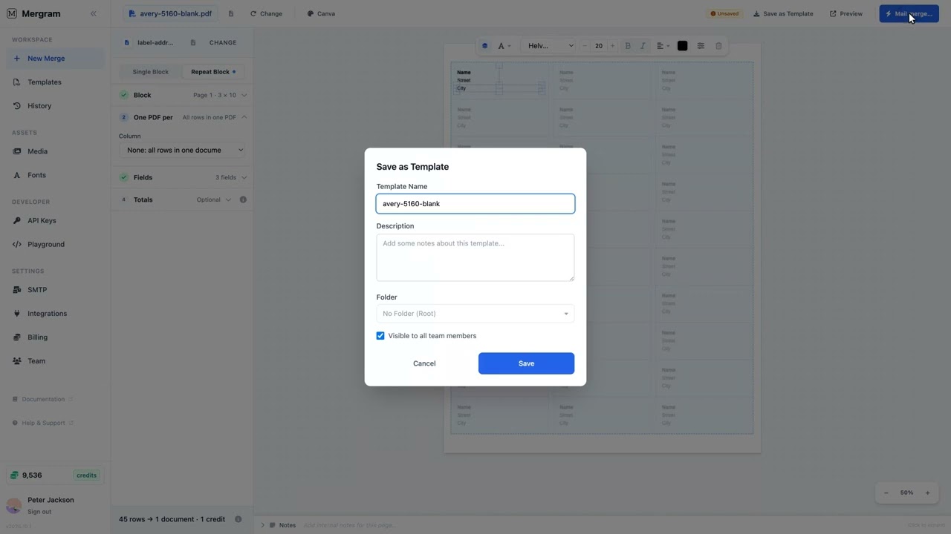Cancel the Save as Template dialog
The image size is (951, 534).
click(x=424, y=363)
